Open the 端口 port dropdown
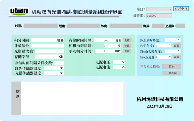Viewport: 194px width, 121px height. click(x=159, y=9)
